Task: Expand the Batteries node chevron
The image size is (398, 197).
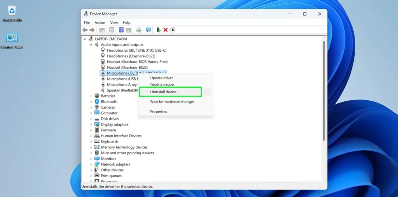Action: pos(91,96)
